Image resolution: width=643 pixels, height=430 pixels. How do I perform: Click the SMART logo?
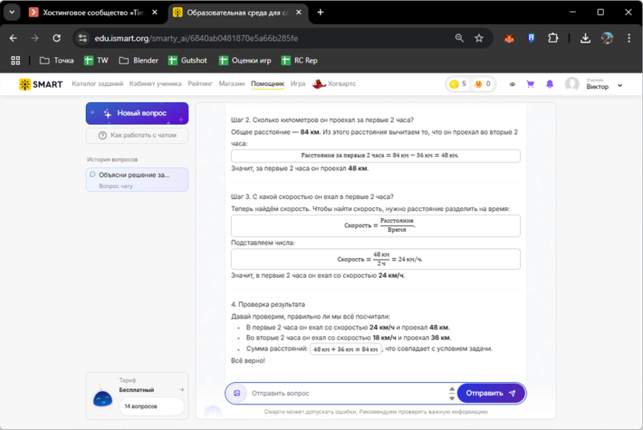[x=41, y=84]
